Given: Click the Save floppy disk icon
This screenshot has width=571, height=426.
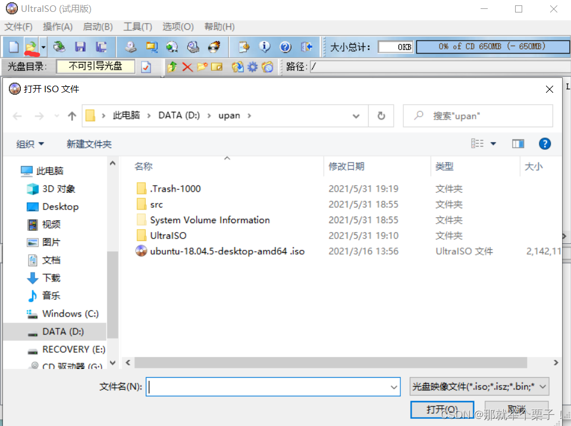Looking at the screenshot, I should tap(80, 46).
